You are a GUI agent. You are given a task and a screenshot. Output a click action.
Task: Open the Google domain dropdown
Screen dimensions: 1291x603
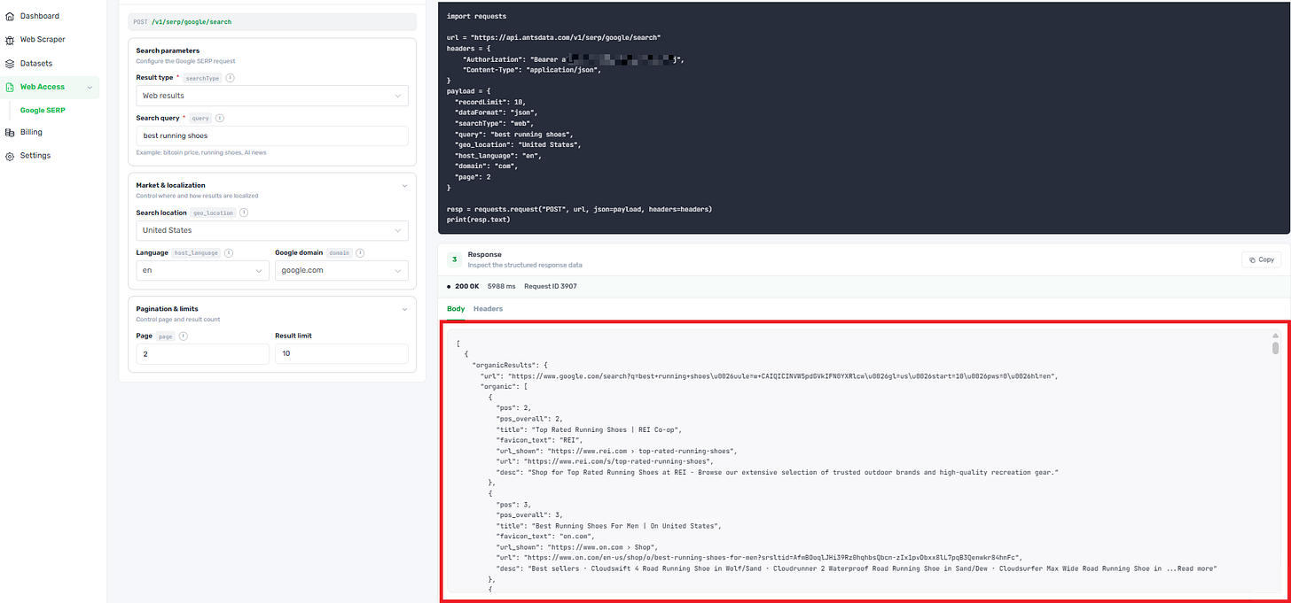coord(341,270)
